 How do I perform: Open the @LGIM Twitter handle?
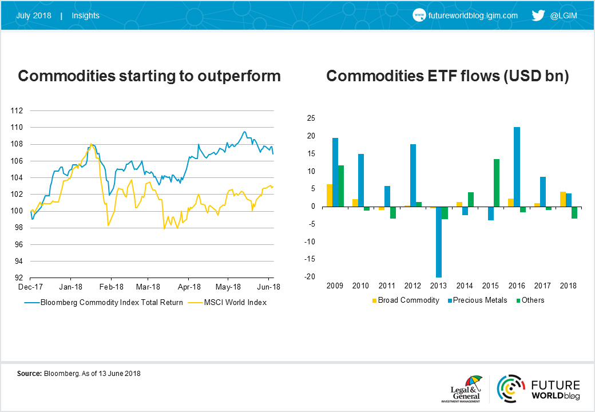click(x=564, y=15)
